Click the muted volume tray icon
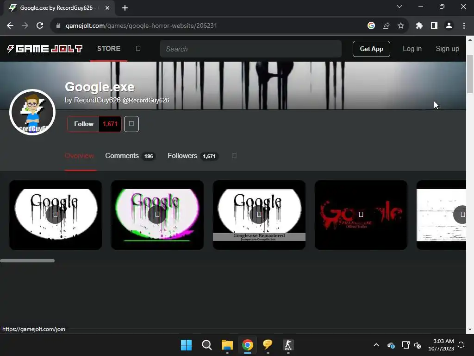Image resolution: width=474 pixels, height=356 pixels. tap(418, 345)
